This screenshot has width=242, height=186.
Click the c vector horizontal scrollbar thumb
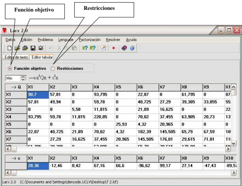tap(14, 172)
